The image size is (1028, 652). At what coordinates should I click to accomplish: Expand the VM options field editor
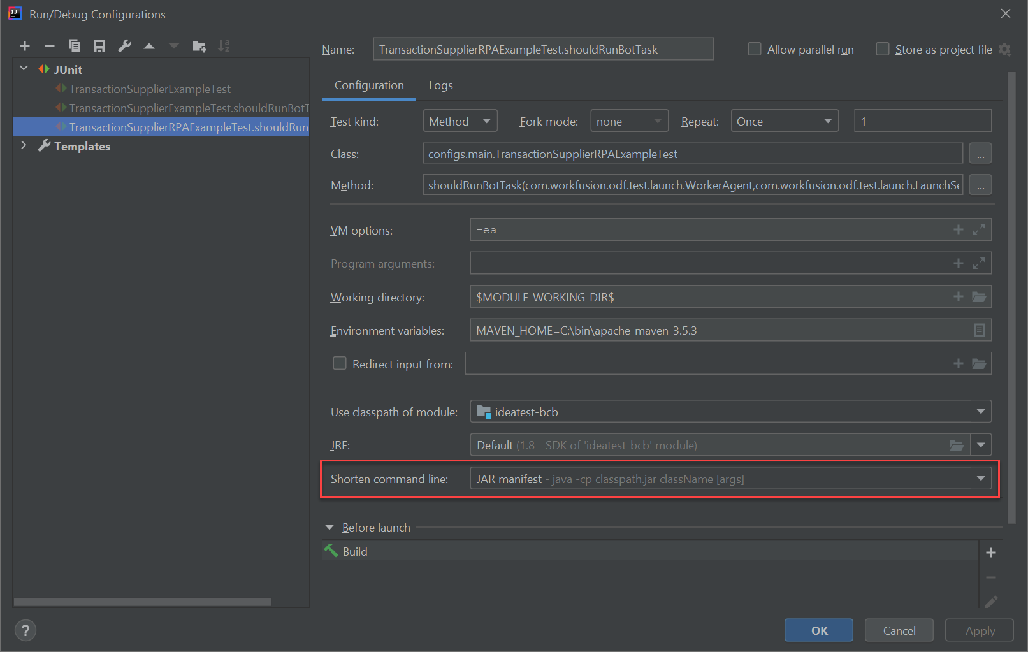click(x=979, y=229)
